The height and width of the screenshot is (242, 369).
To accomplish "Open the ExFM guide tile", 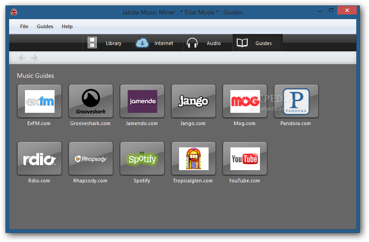I will [x=40, y=101].
